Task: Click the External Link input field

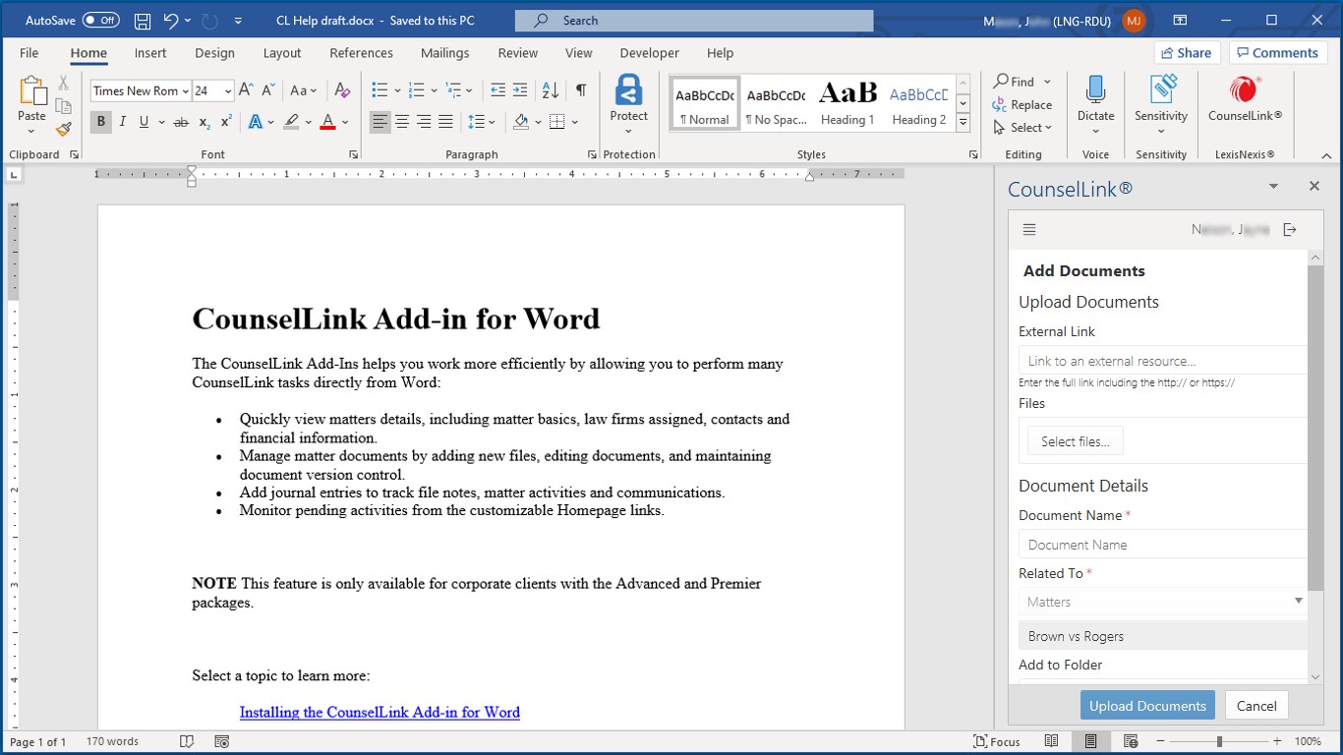Action: (1163, 361)
